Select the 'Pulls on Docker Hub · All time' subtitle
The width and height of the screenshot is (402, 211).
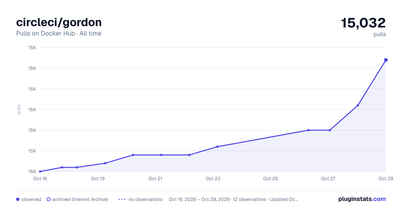pyautogui.click(x=59, y=33)
